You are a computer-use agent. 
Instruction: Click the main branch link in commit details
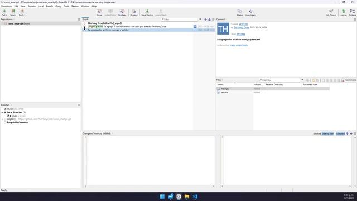coord(232,45)
